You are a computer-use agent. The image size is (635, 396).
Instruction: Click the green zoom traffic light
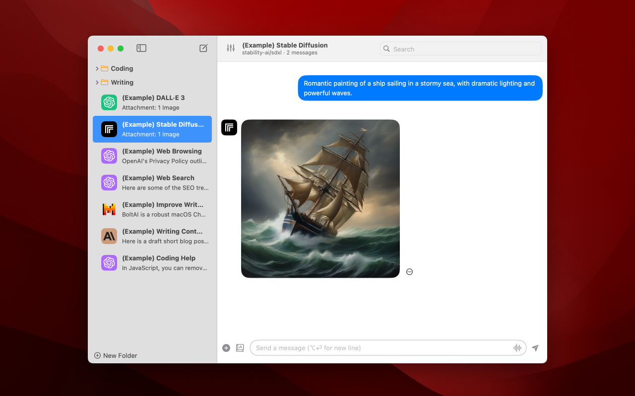tap(121, 48)
